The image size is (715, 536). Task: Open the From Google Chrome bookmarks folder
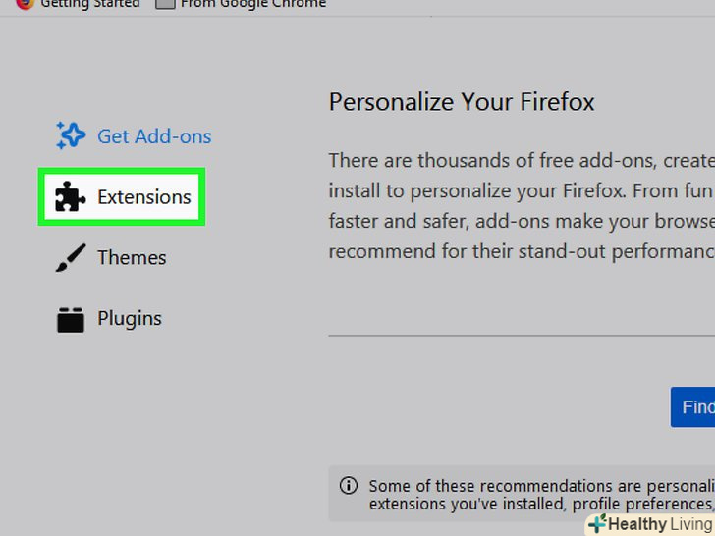point(253,4)
